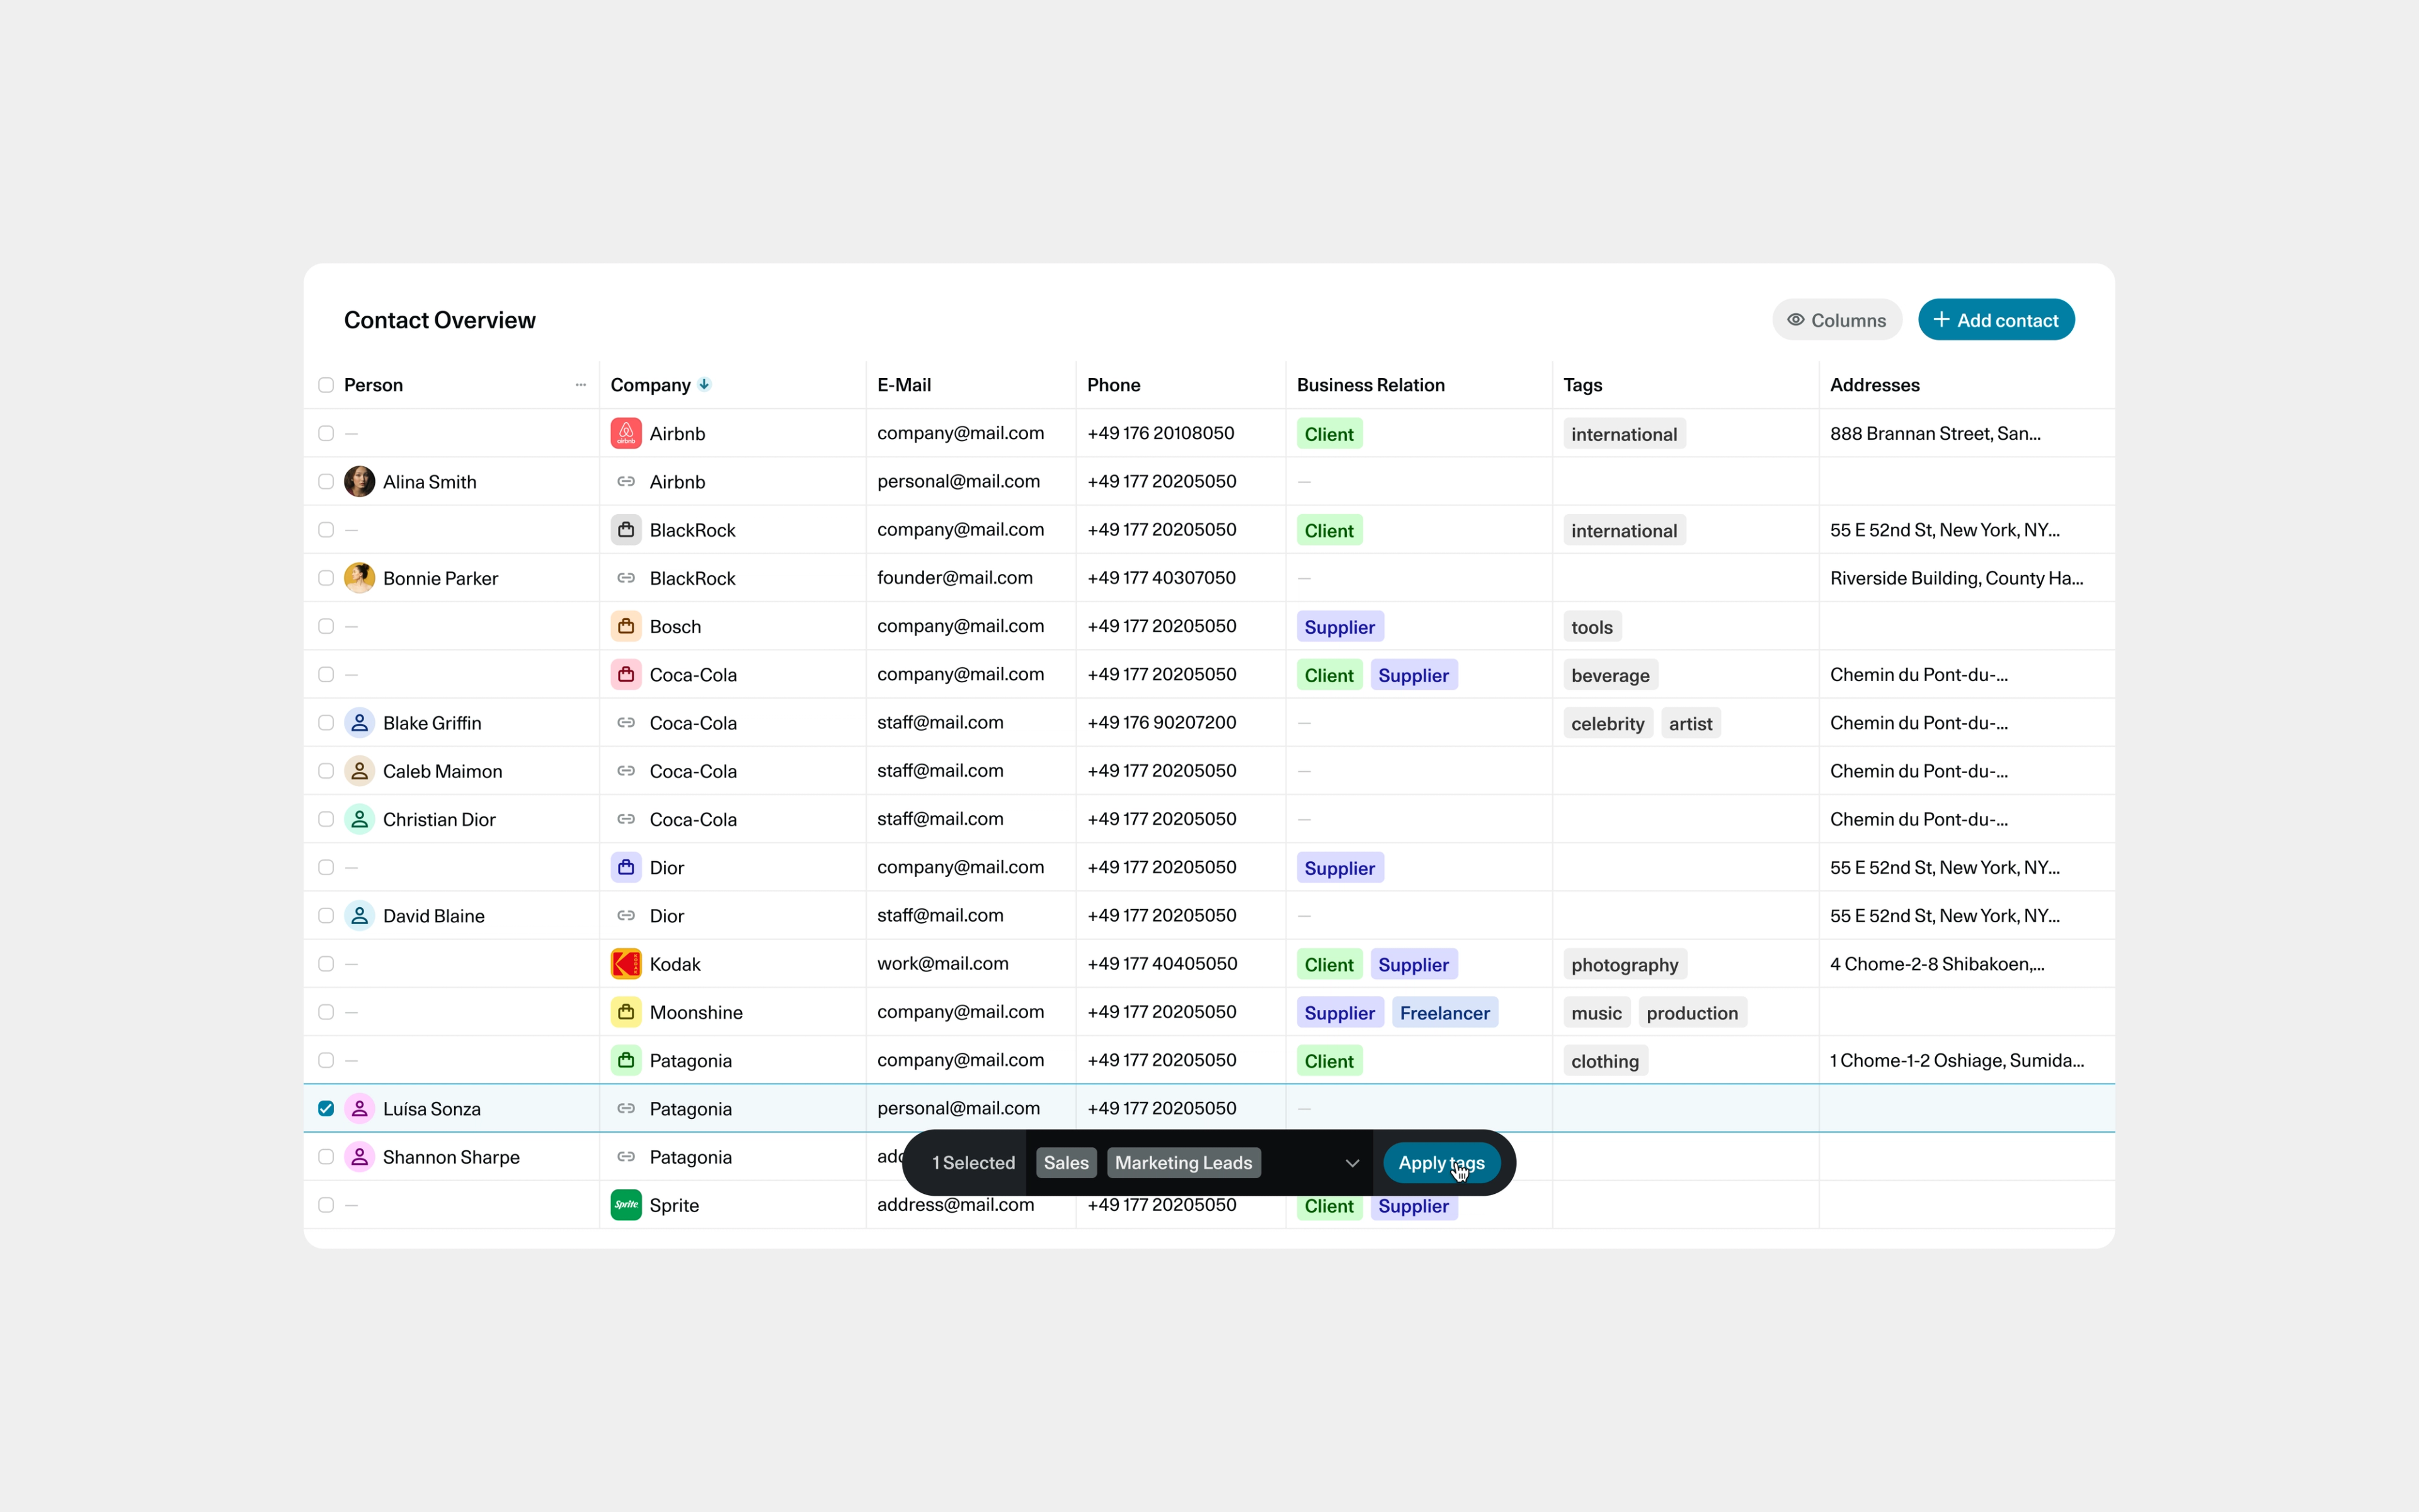Click the Bosch briefcase icon
Viewport: 2419px width, 1512px height.
click(626, 626)
